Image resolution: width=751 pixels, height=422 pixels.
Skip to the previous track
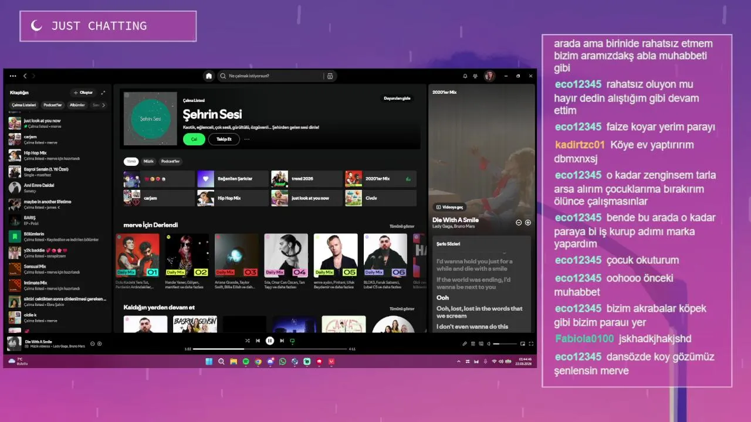[258, 341]
